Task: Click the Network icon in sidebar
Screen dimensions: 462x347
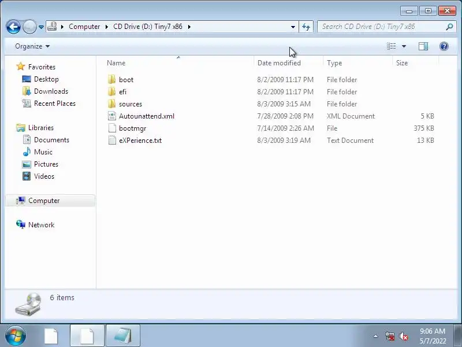Action: point(21,224)
